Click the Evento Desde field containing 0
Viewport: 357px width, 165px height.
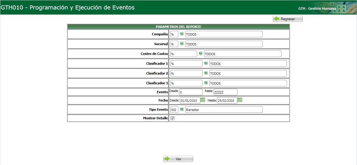click(191, 92)
